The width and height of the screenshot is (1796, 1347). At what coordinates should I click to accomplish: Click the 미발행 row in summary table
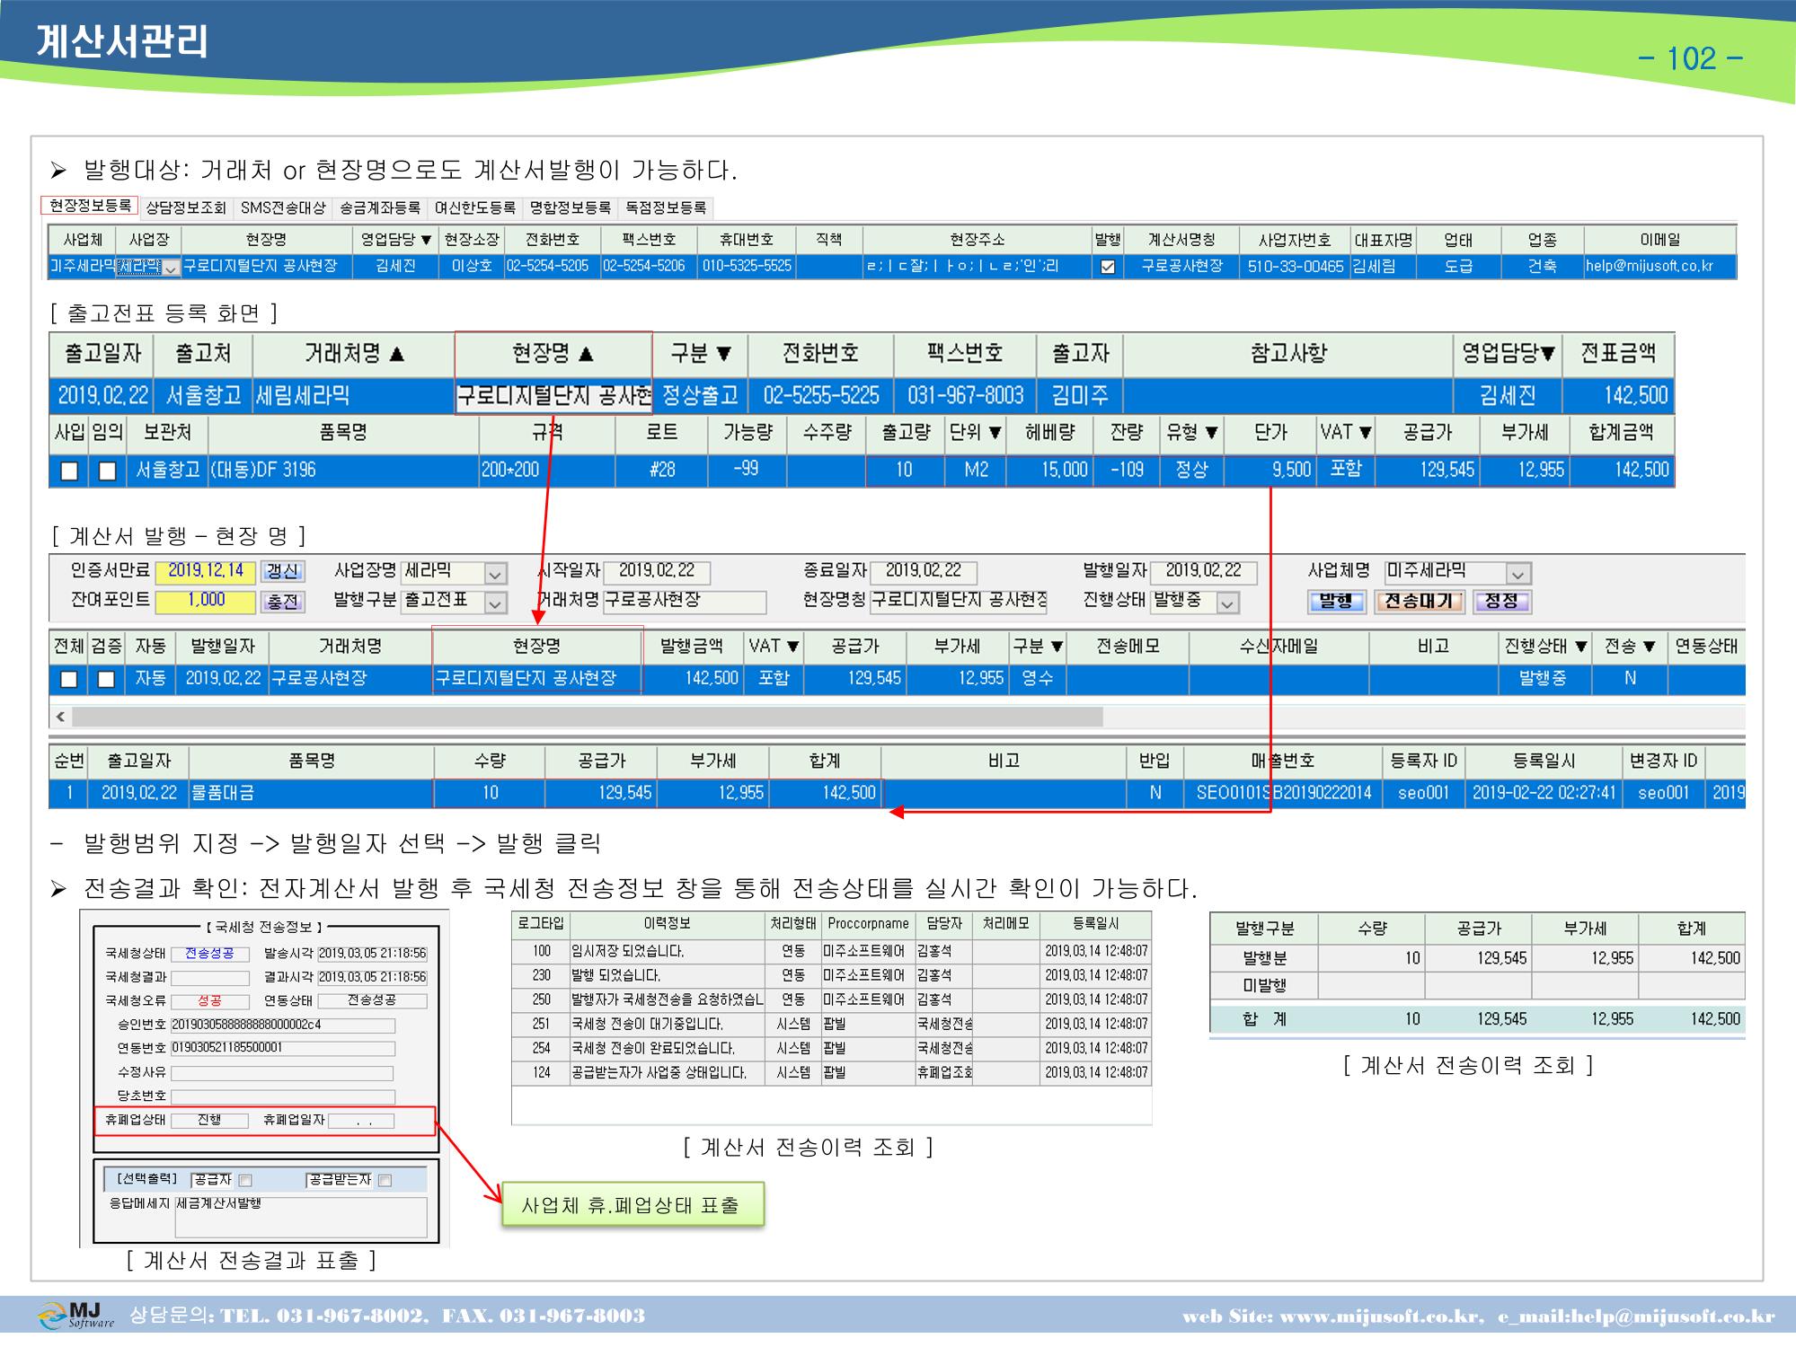click(1477, 986)
